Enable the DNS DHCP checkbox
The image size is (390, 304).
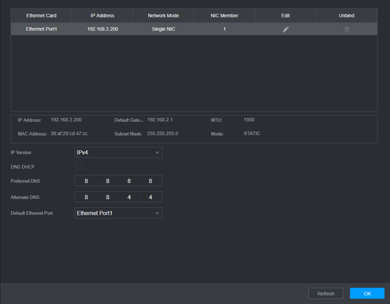coord(78,166)
